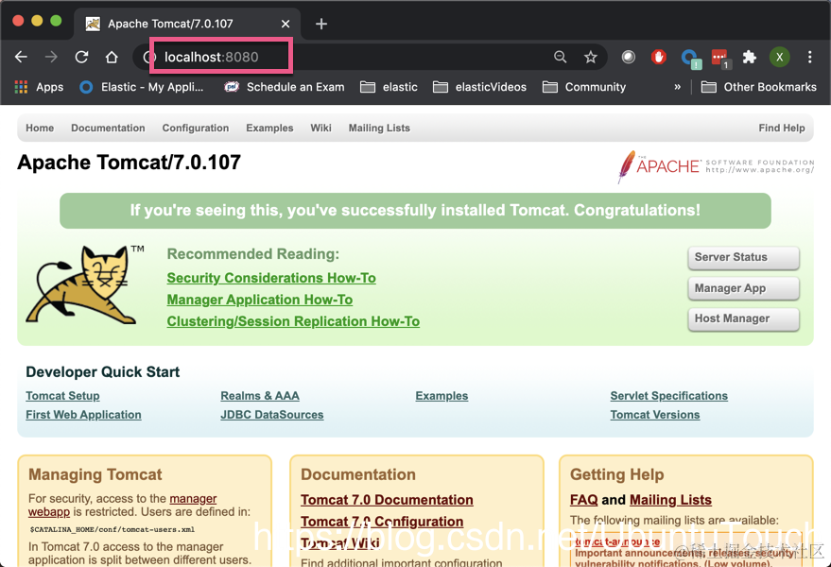Open the red stop-hand ad blocker extension
This screenshot has height=567, width=831.
(659, 57)
